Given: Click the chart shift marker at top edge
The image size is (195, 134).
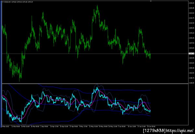Looking at the screenshot, I should pyautogui.click(x=151, y=1).
